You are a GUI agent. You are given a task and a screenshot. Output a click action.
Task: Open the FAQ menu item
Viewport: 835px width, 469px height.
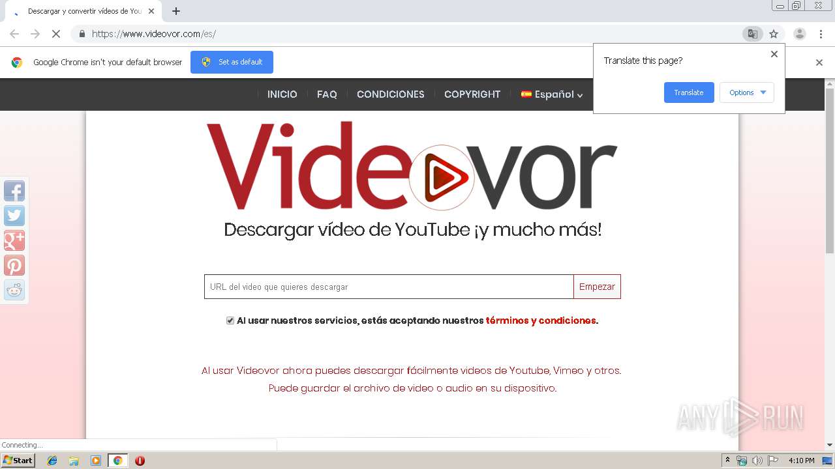click(327, 94)
